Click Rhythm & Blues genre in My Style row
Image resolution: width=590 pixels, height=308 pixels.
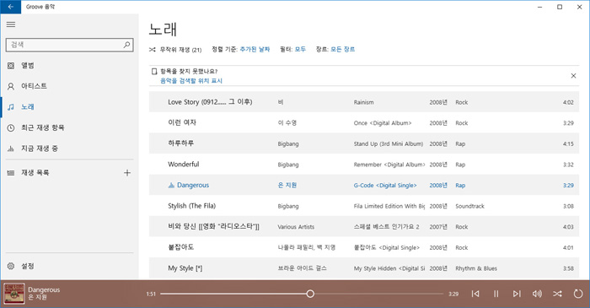pyautogui.click(x=476, y=268)
